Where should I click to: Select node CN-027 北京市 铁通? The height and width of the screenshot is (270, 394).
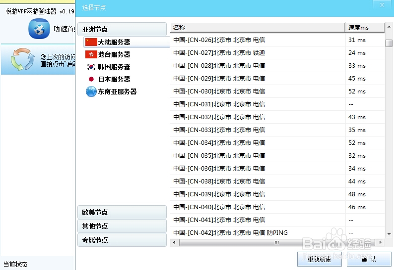[277, 53]
